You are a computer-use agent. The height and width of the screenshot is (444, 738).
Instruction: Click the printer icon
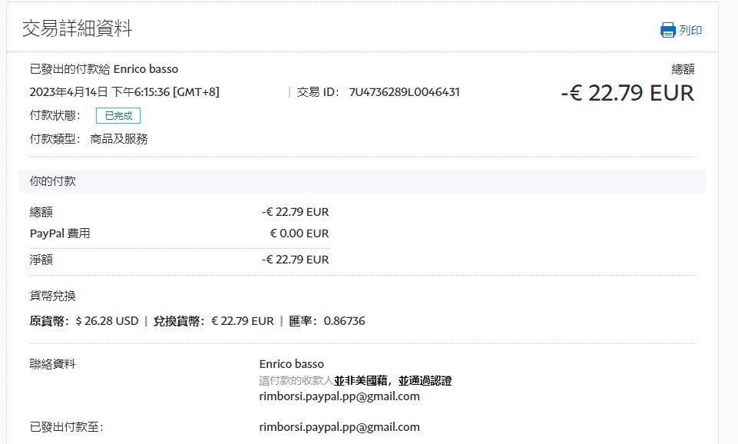tap(667, 31)
